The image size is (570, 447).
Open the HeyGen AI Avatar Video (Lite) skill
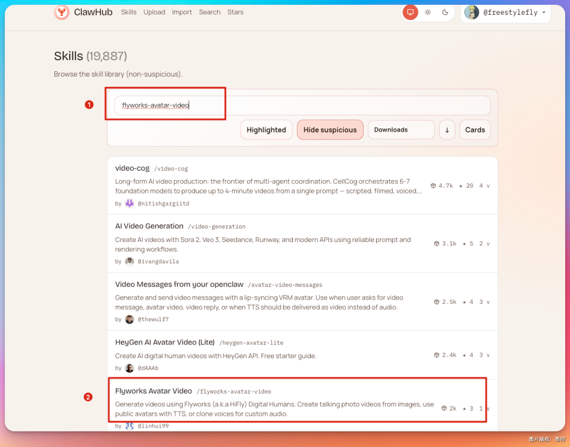165,342
